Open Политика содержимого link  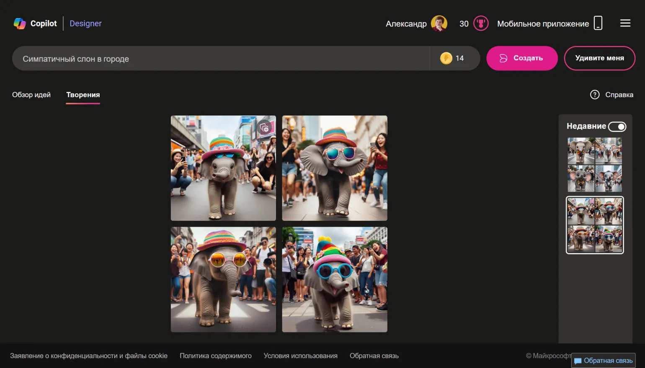(216, 356)
